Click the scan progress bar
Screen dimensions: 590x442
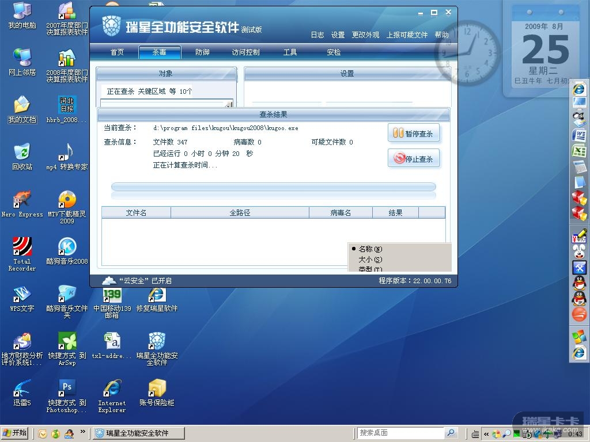[x=274, y=186]
